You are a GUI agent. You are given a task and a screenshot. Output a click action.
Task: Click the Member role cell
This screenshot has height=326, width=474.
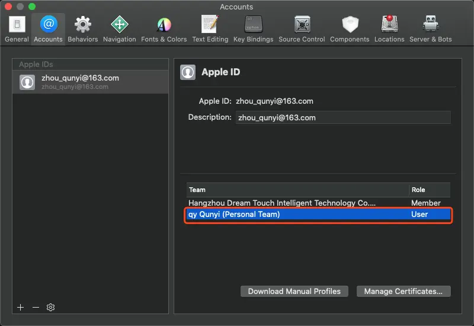pos(425,203)
